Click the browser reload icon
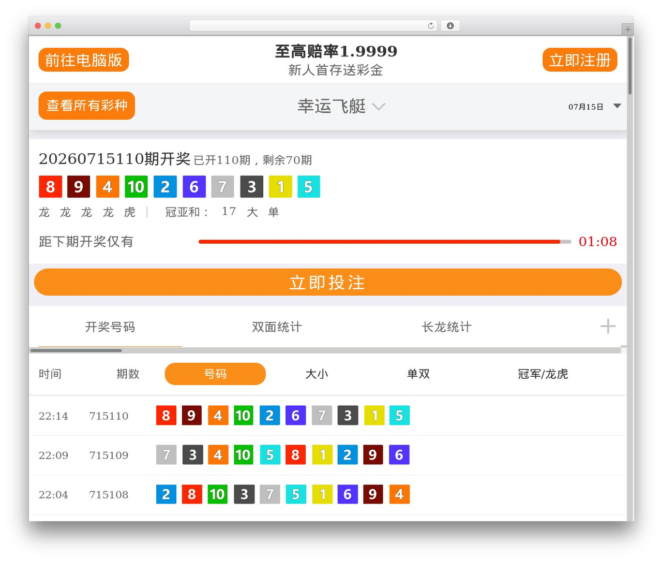Viewport: 662px width, 561px height. (x=430, y=26)
